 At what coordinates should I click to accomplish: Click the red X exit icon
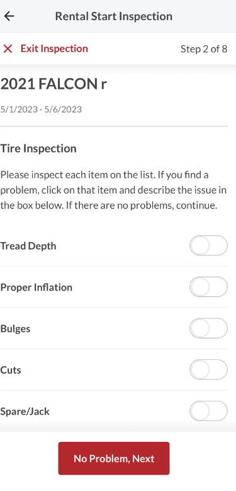click(8, 49)
